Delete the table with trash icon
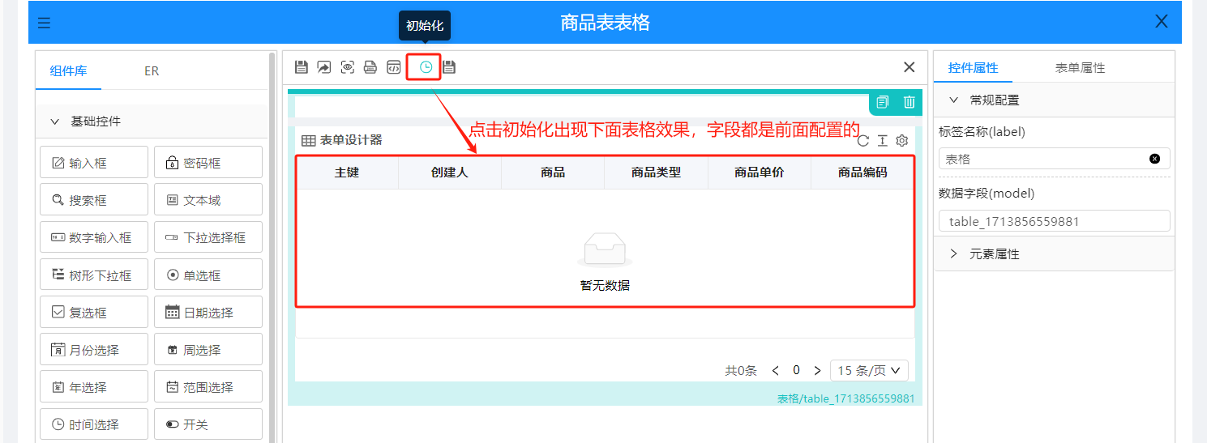 click(910, 102)
